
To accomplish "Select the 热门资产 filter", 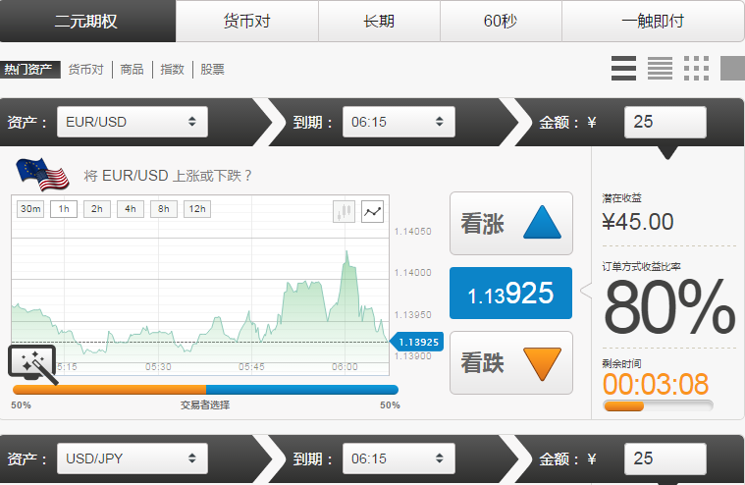I will pos(29,70).
